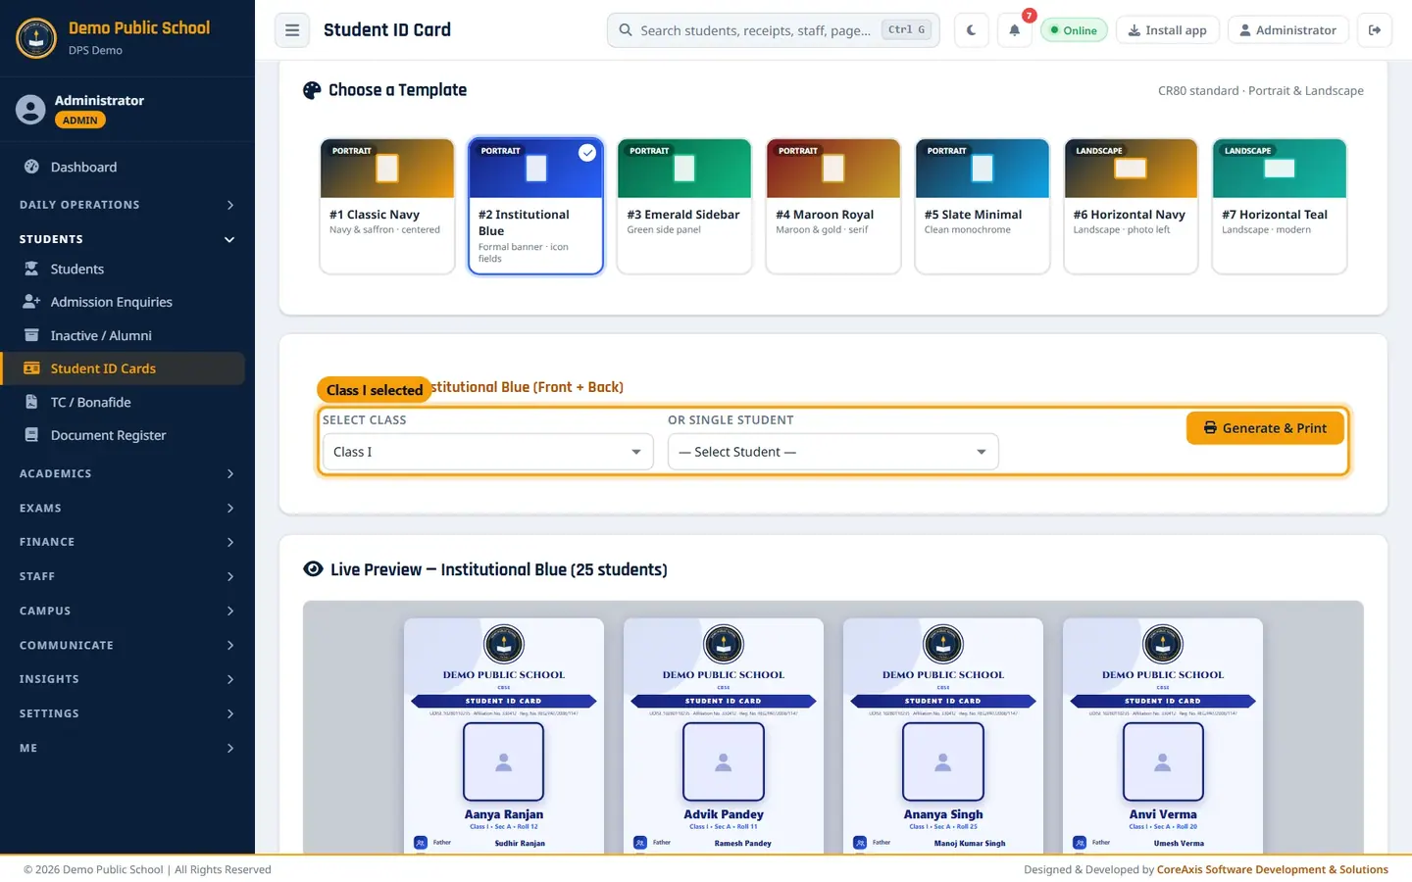Click the Demo Public School logo
Viewport: 1412px width, 882px height.
[36, 38]
